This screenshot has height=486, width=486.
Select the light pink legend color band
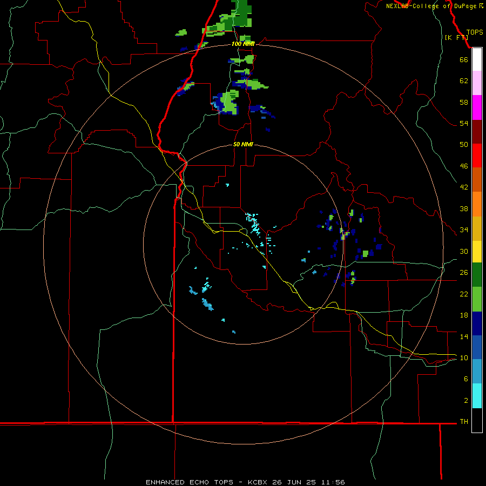tap(477, 83)
